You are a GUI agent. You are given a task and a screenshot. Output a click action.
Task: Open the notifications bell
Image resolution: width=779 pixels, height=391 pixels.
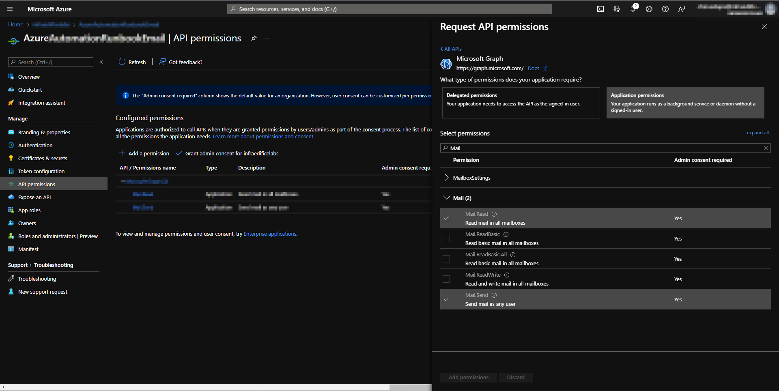[x=633, y=9]
